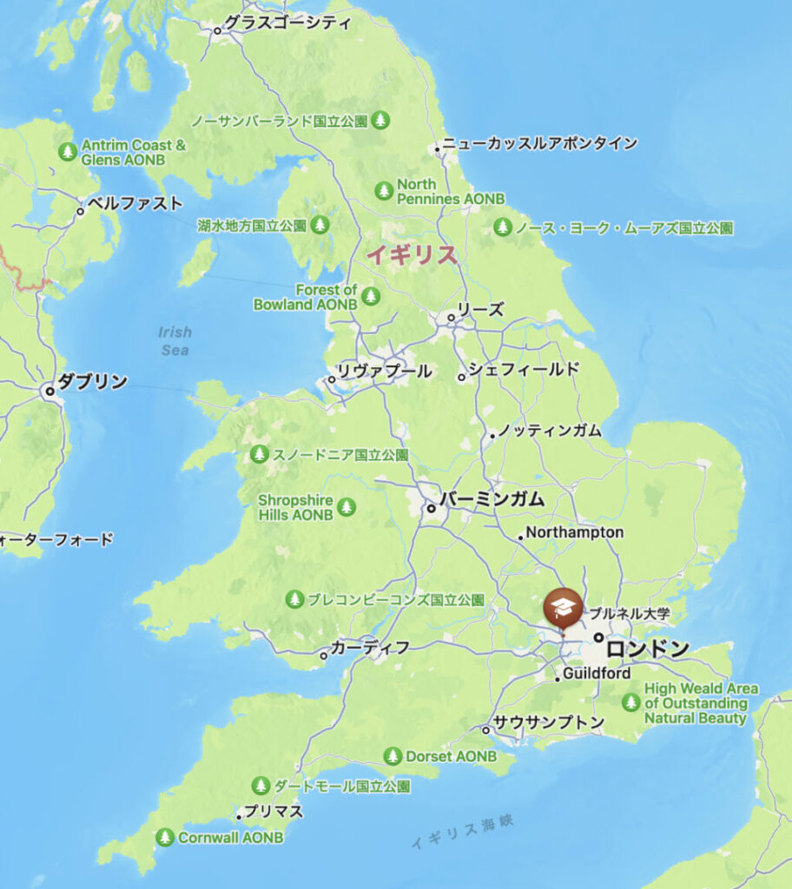
Task: Select the North York Moors park icon
Action: (502, 227)
